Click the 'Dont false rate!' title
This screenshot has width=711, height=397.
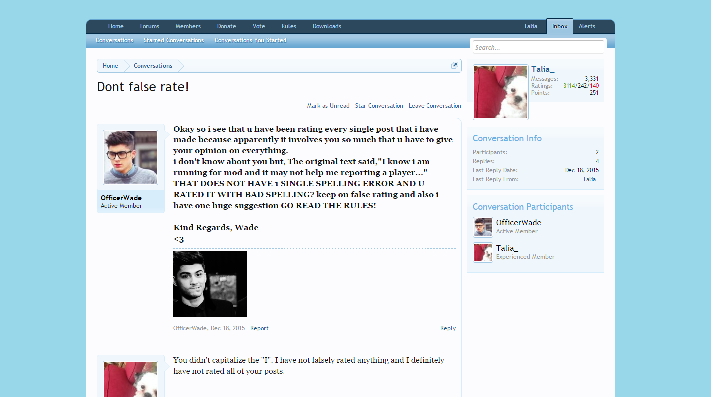(143, 87)
